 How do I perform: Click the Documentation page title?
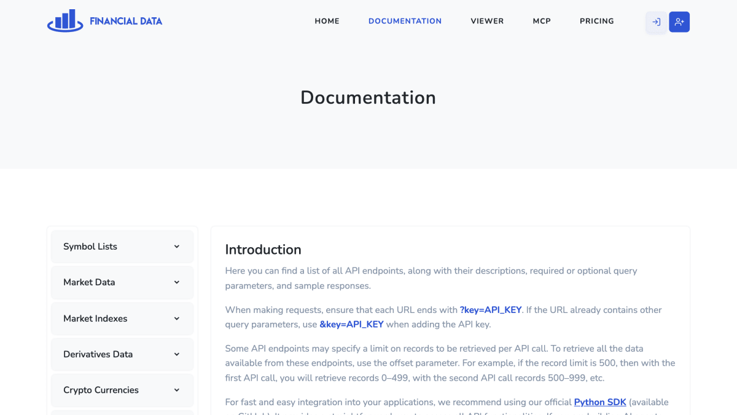click(368, 97)
